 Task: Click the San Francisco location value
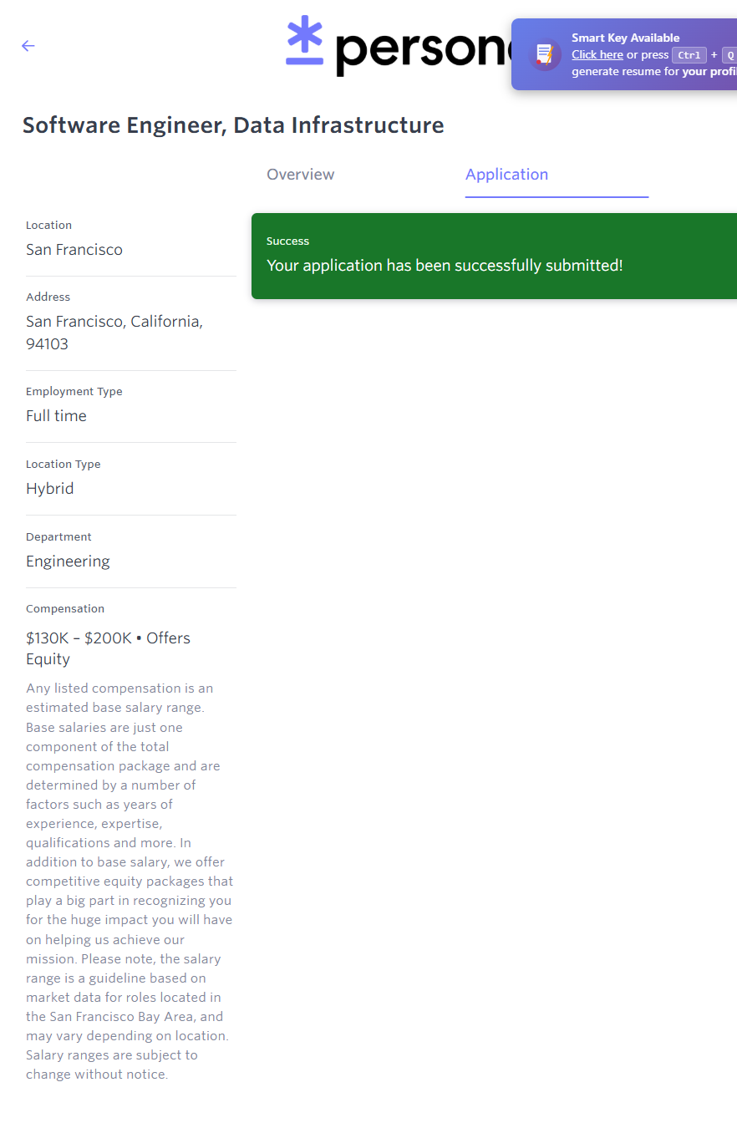(x=74, y=250)
